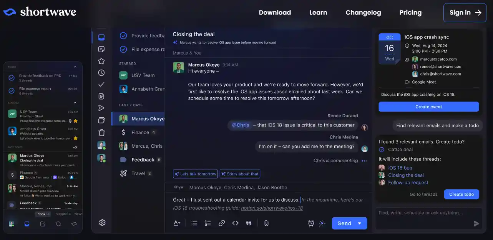Attach a file with the paperclip icon
Image resolution: width=493 pixels, height=240 pixels.
pos(266,223)
